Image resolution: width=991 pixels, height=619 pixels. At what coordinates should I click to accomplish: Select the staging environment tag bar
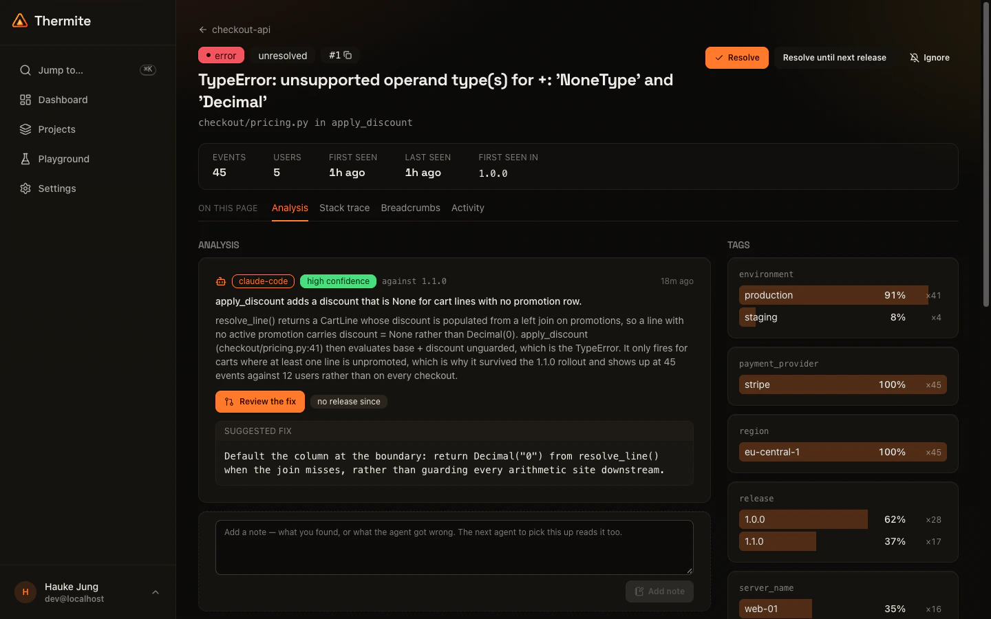pos(843,317)
